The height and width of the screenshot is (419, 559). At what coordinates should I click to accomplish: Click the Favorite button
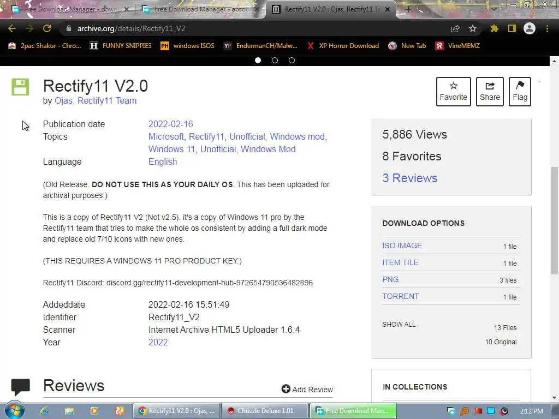(x=454, y=92)
